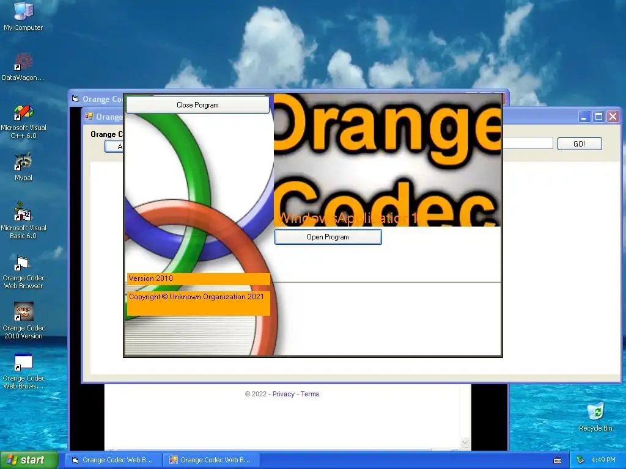Screen dimensions: 626x469
Task: Minimize the Orange Codec browser window
Action: (x=584, y=117)
